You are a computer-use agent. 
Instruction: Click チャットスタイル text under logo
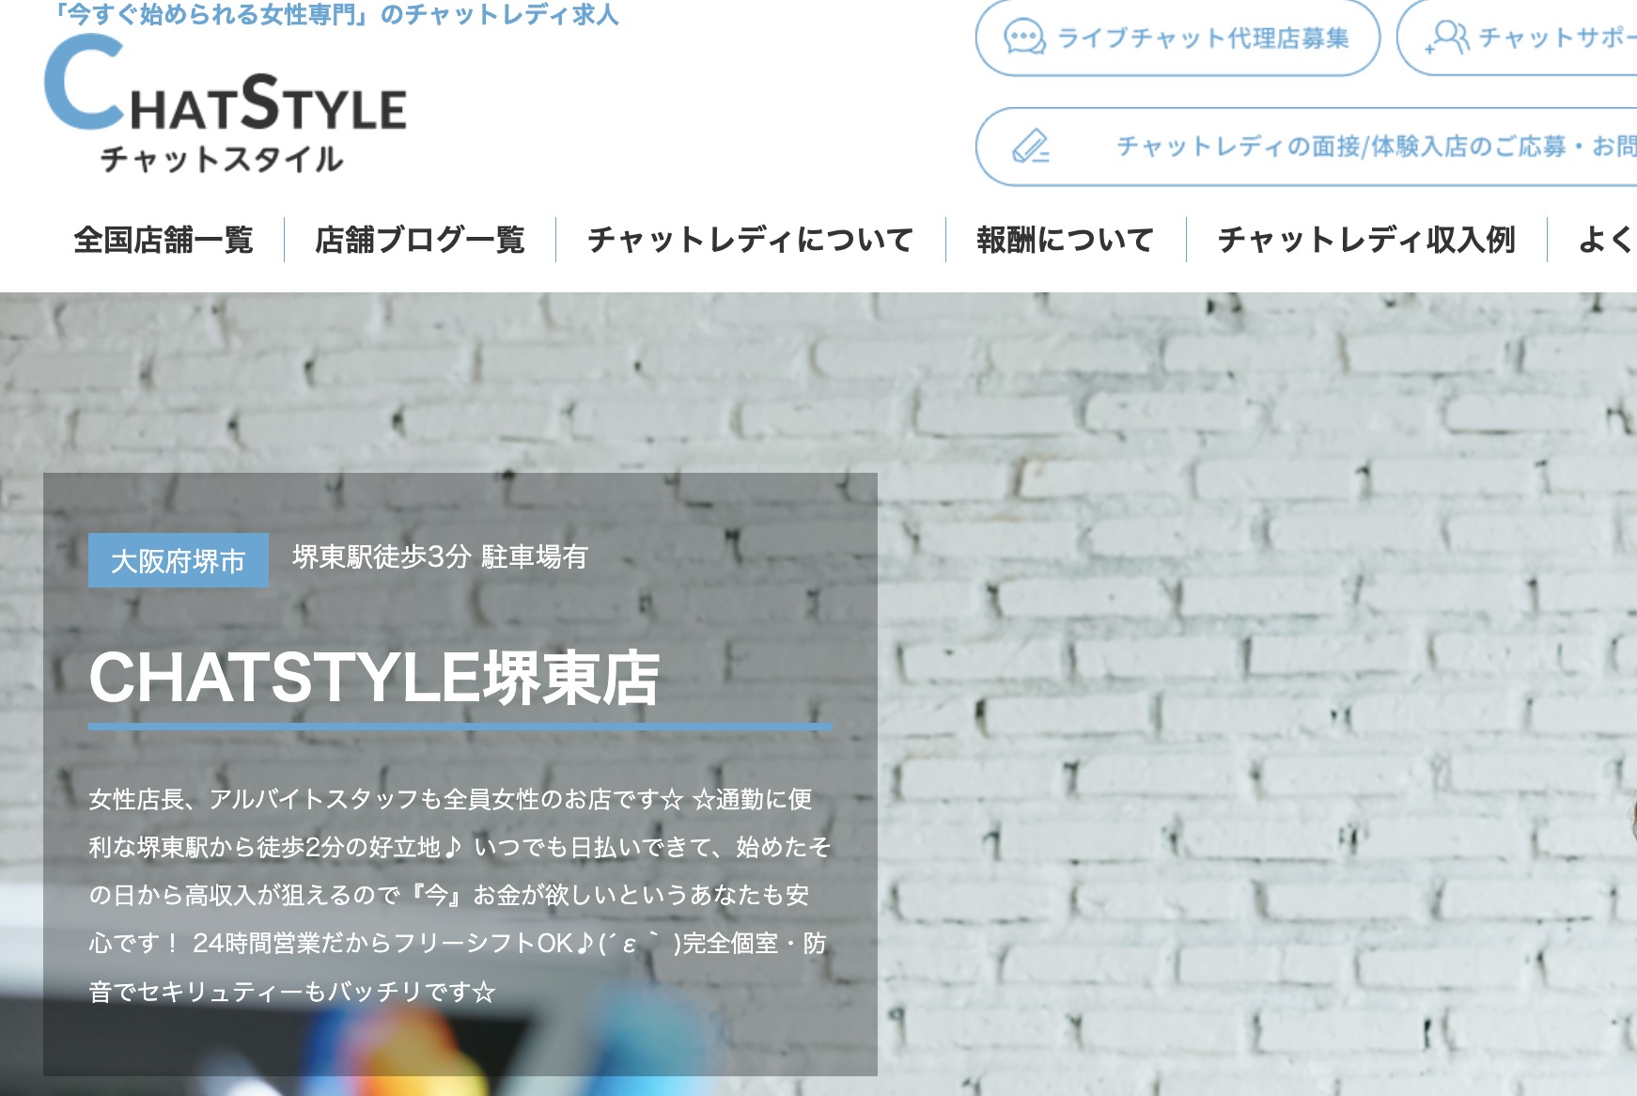222,159
